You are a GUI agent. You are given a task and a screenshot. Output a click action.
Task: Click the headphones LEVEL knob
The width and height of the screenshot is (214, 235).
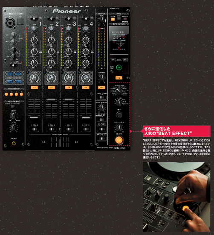(13, 128)
